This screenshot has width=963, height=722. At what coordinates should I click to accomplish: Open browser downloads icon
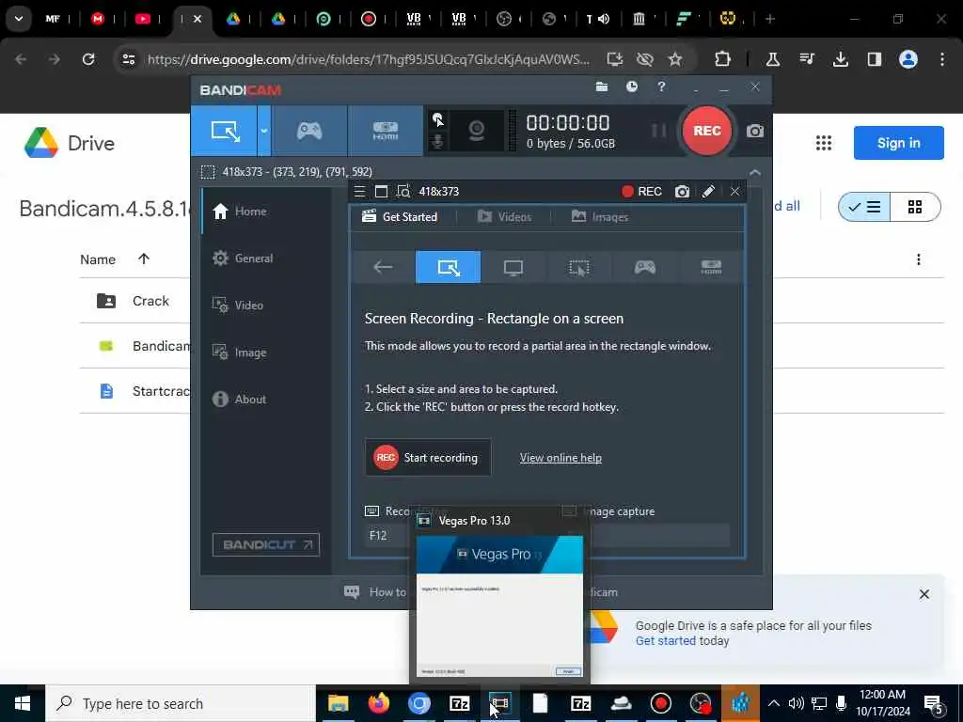click(840, 59)
